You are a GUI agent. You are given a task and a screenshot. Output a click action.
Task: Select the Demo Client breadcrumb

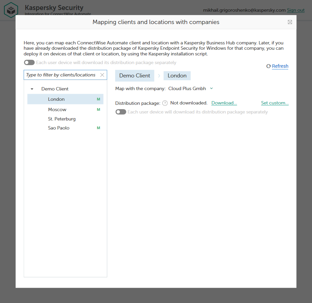click(x=134, y=76)
